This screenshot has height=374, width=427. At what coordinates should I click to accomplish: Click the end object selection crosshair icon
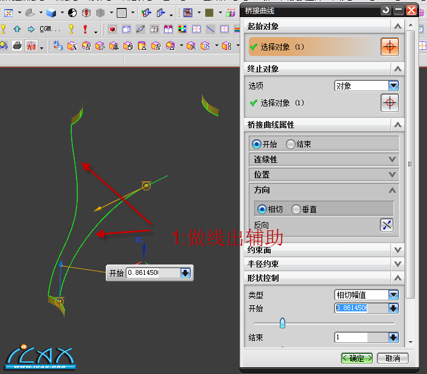tap(390, 103)
